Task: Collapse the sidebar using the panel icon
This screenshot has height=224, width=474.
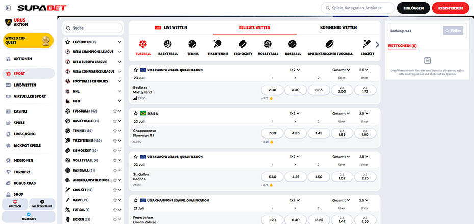Action: pyautogui.click(x=8, y=8)
